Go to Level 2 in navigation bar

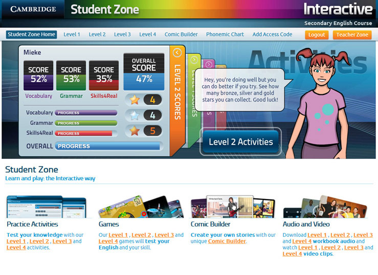(97, 34)
